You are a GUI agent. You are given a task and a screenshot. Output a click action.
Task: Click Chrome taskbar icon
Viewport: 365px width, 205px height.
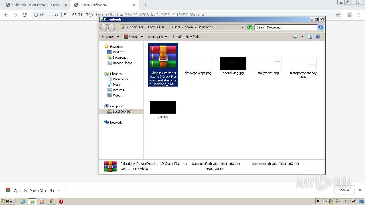coord(51,201)
